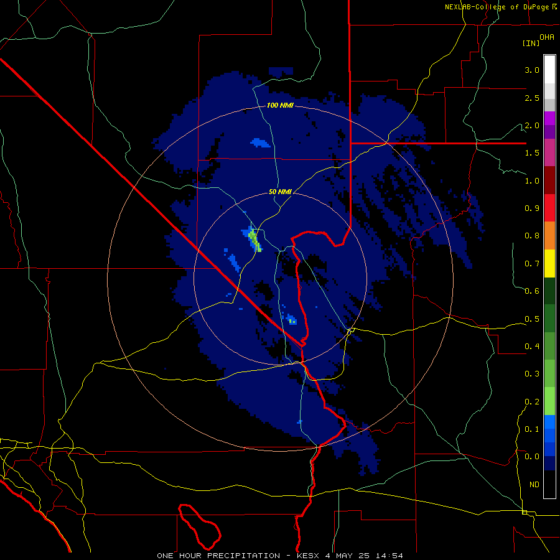Click the green-yellow precipitation cell inside 50 NMI ring
The image size is (560, 560).
click(x=255, y=241)
